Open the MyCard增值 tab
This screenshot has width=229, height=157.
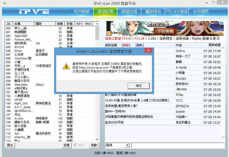177,11
